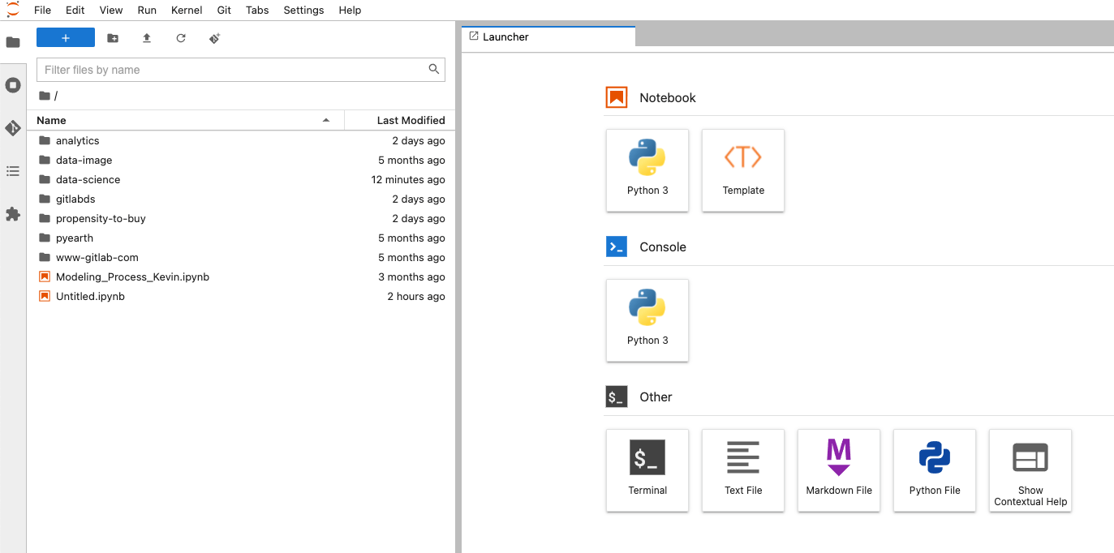
Task: Open the Kernel menu
Action: click(x=187, y=10)
